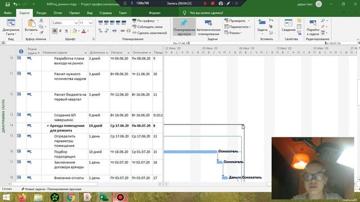The width and height of the screenshot is (360, 202).
Task: Select task cell Расчет бюджета на первый квартал
Action: tap(65, 102)
